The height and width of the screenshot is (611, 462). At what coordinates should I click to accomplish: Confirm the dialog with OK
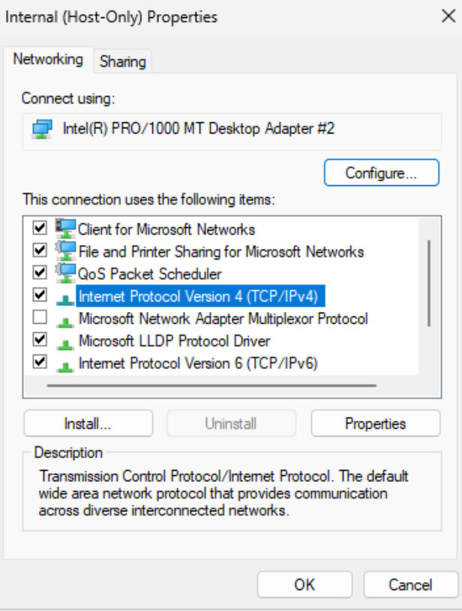pyautogui.click(x=304, y=585)
